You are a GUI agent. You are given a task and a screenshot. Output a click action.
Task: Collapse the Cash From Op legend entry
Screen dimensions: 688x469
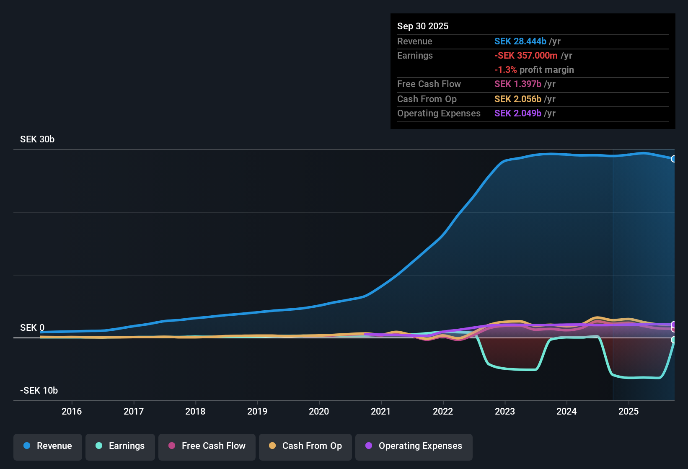[x=305, y=446]
